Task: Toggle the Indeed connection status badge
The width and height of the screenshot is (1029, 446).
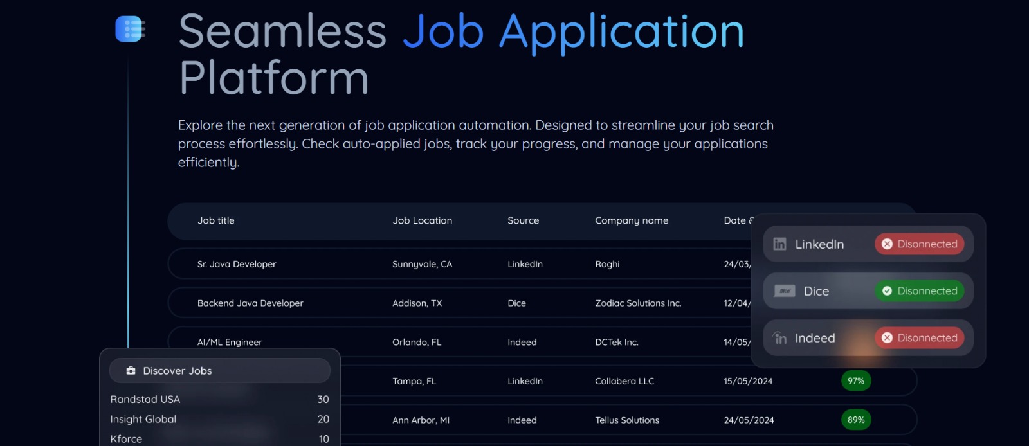Action: pos(919,338)
